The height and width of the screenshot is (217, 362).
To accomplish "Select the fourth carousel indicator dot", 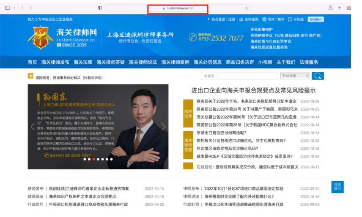I will click(98, 160).
